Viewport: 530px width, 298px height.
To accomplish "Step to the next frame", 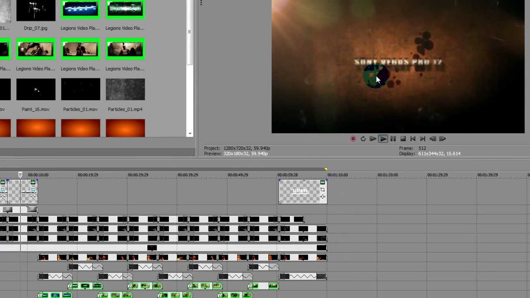I will tap(443, 139).
